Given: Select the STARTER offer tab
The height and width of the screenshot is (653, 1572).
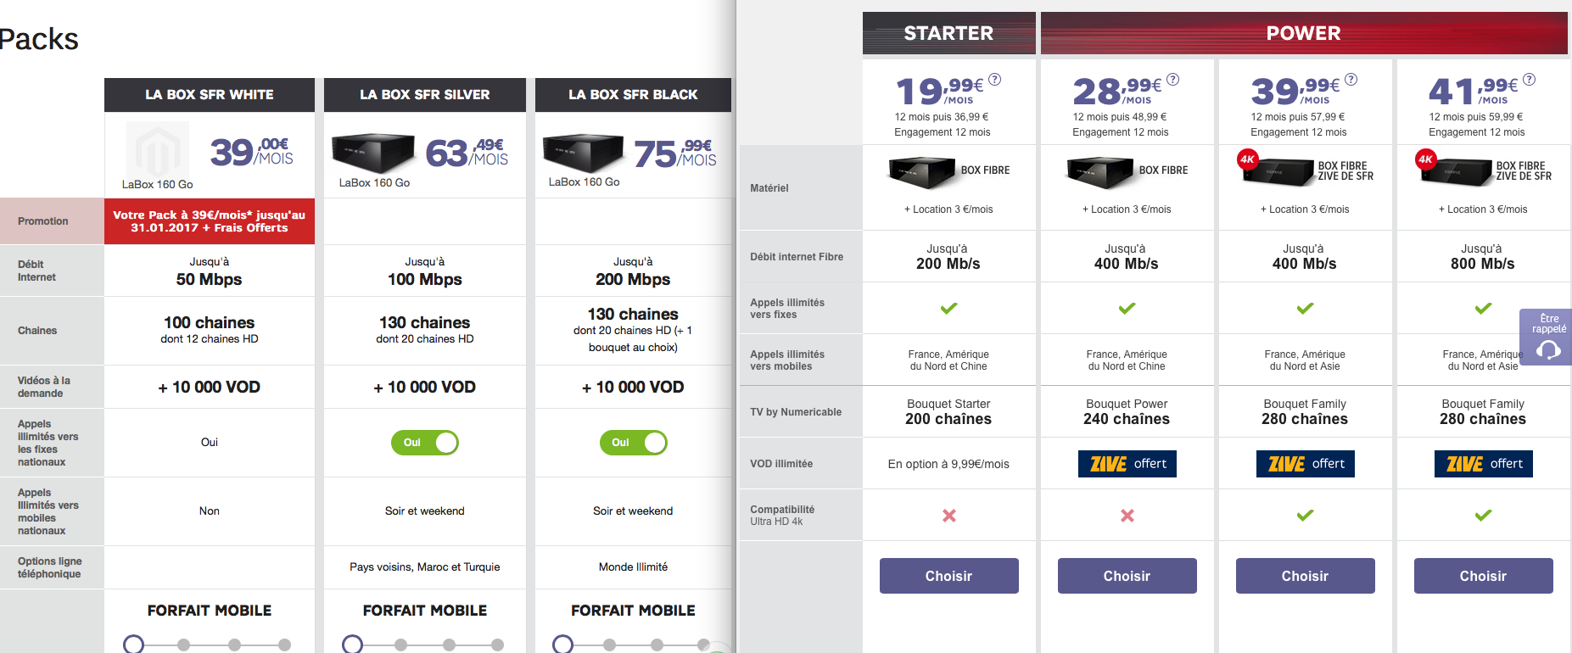Looking at the screenshot, I should pos(948,33).
